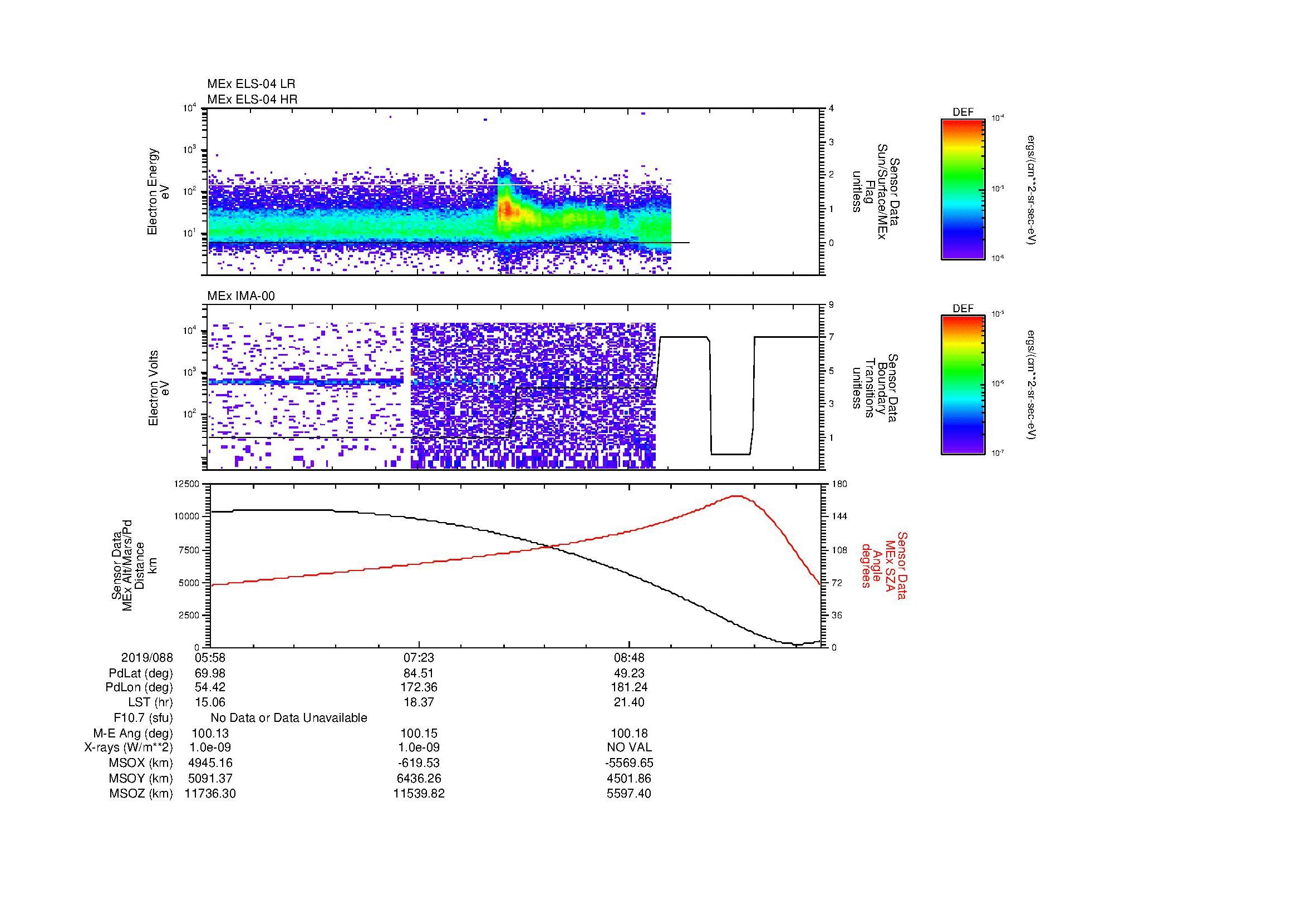
Task: Click the MSOX value '-619.53'
Action: click(419, 763)
